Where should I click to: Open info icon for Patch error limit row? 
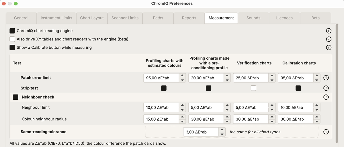326,78
